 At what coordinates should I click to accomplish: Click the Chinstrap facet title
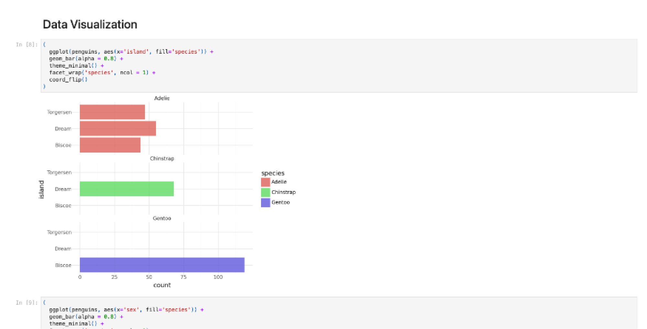point(162,159)
